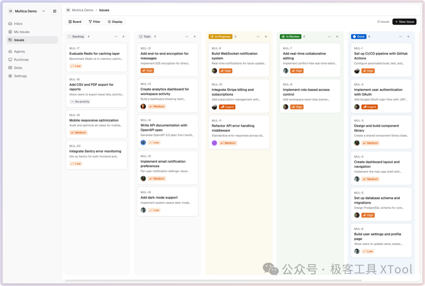Change High priority on MUL-8 card
The height and width of the screenshot is (286, 425).
click(x=297, y=107)
